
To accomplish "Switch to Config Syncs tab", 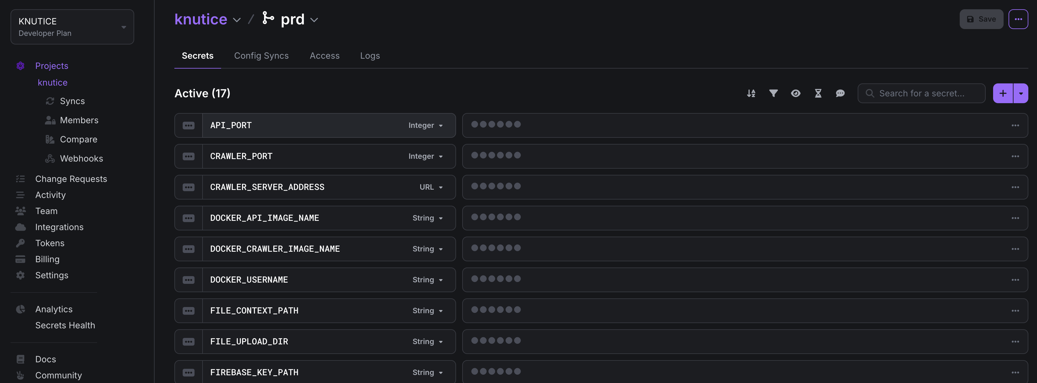I will 261,56.
